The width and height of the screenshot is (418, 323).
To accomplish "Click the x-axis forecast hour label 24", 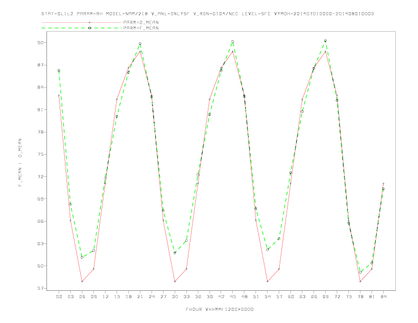I will pos(151,297).
